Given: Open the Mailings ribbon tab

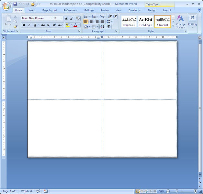Looking at the screenshot, I should (x=88, y=10).
